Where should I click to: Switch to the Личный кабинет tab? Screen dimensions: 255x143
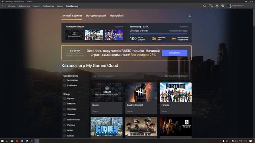click(72, 16)
